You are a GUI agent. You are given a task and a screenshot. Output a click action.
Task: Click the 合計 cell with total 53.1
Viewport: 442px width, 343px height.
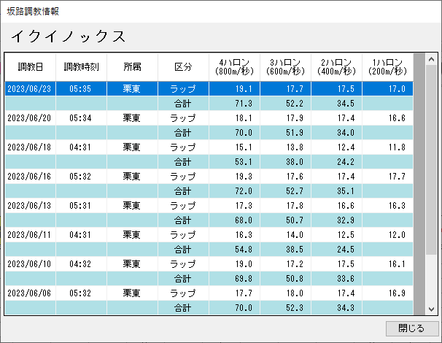[x=183, y=162]
